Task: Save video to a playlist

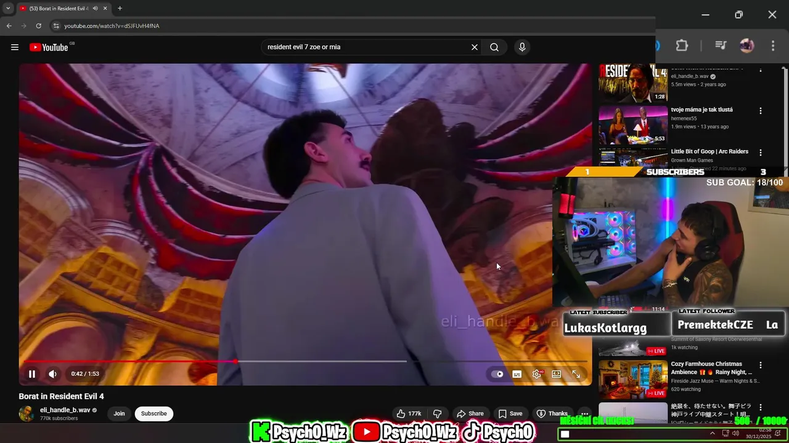Action: (510, 413)
